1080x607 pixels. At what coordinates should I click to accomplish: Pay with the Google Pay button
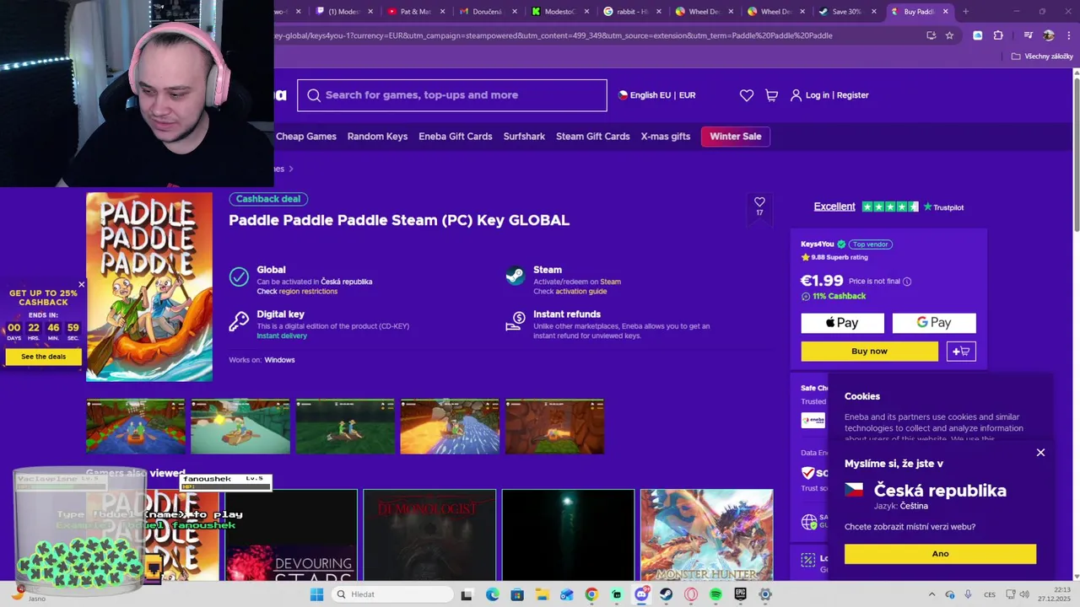934,323
